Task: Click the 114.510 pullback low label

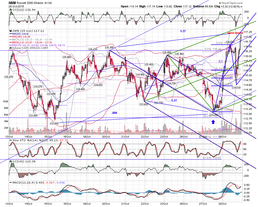Action: (236, 88)
